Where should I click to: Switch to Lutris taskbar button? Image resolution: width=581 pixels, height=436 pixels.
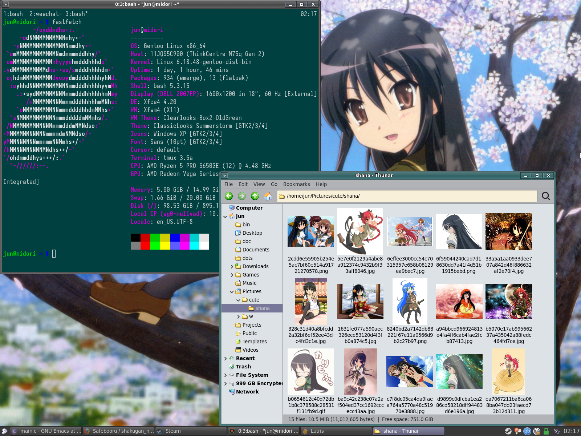[336, 431]
